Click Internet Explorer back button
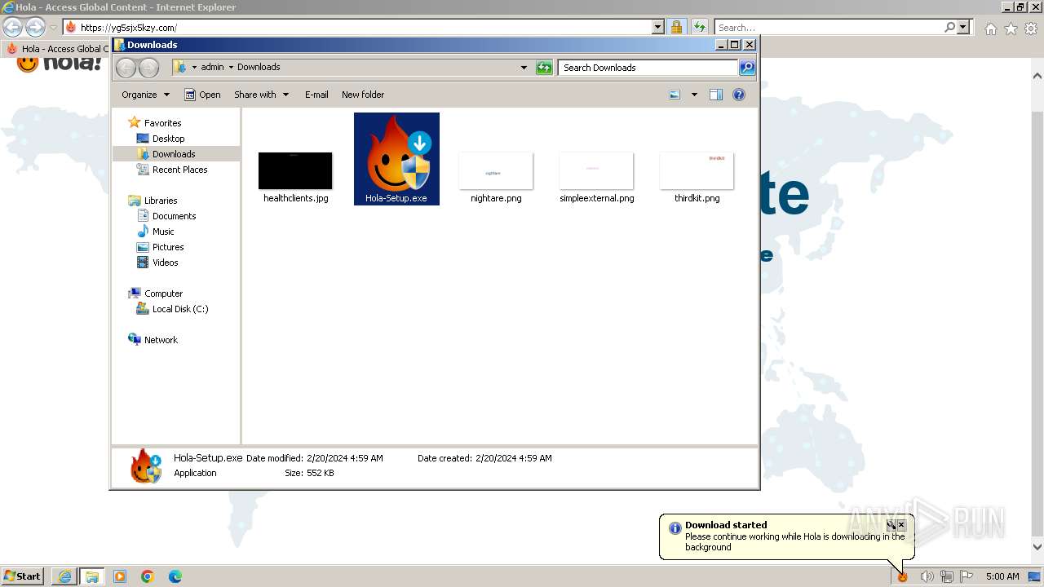 (13, 27)
